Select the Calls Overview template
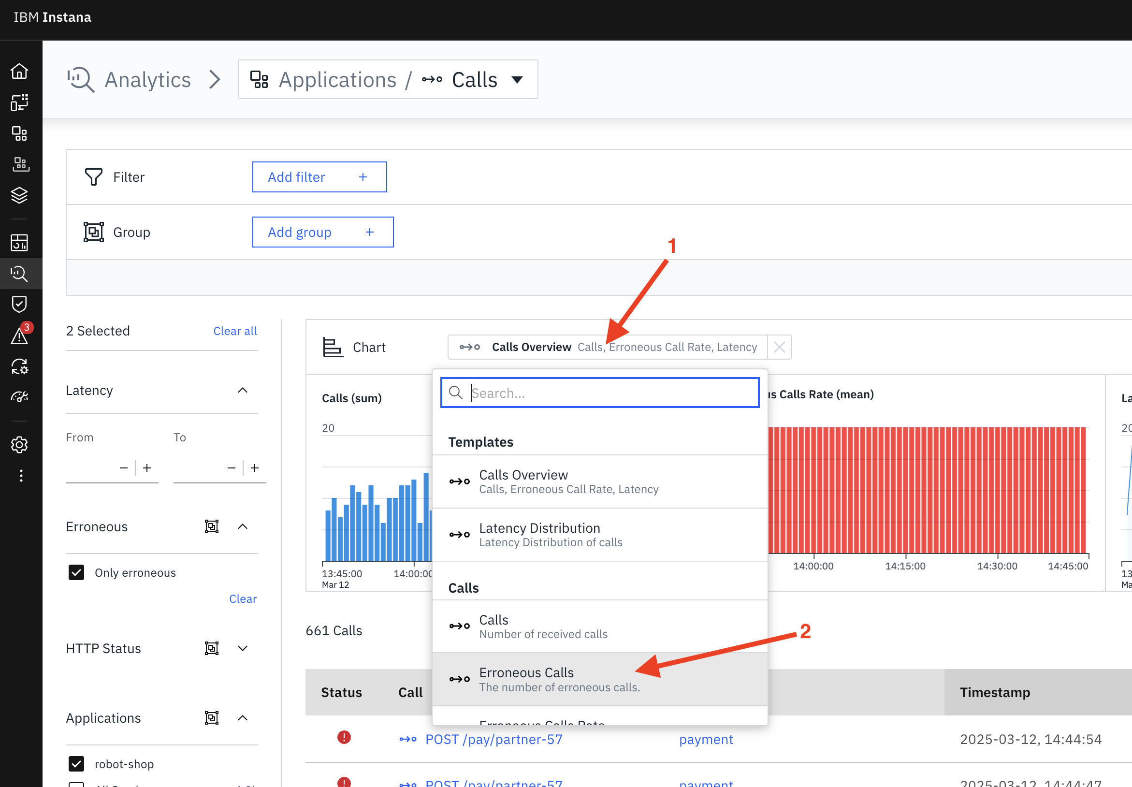The image size is (1132, 787). pos(599,481)
